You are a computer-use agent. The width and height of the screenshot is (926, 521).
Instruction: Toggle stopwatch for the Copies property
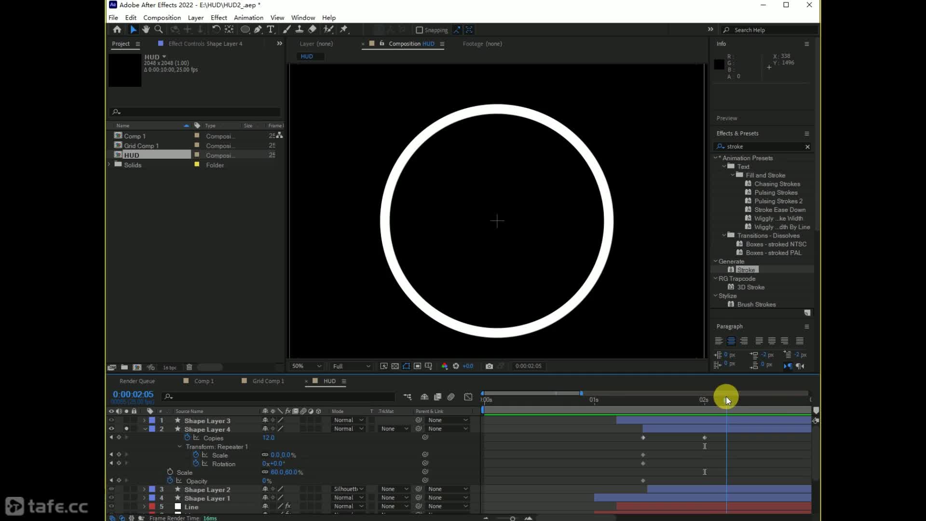[x=188, y=438]
